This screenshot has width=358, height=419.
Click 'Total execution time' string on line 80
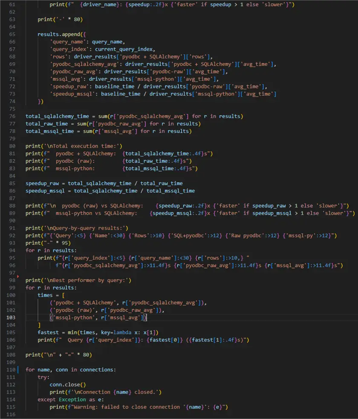click(81, 146)
